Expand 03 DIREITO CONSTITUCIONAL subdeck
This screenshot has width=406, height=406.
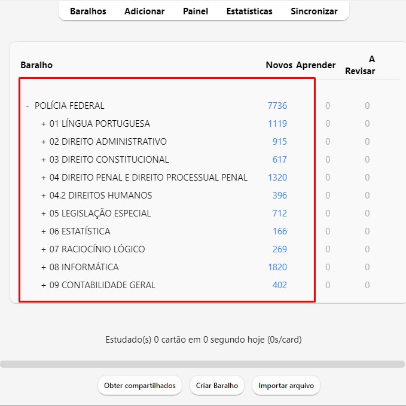pos(44,160)
